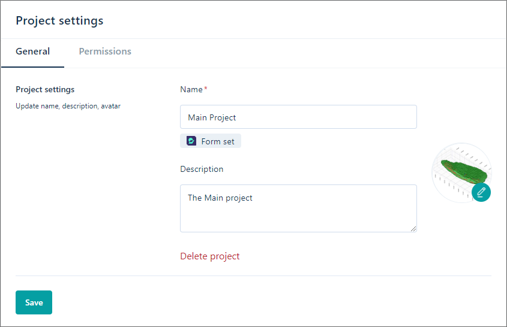Click the Name field label
The image size is (507, 327).
(191, 89)
